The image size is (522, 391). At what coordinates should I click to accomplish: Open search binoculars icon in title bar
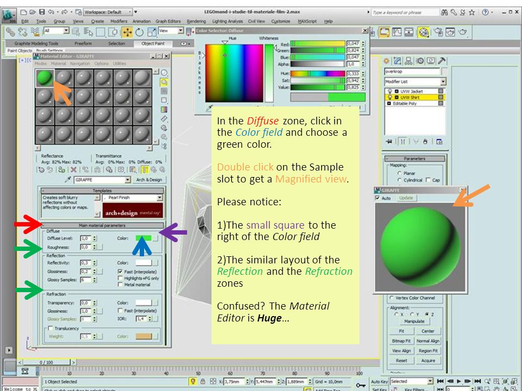coord(444,12)
